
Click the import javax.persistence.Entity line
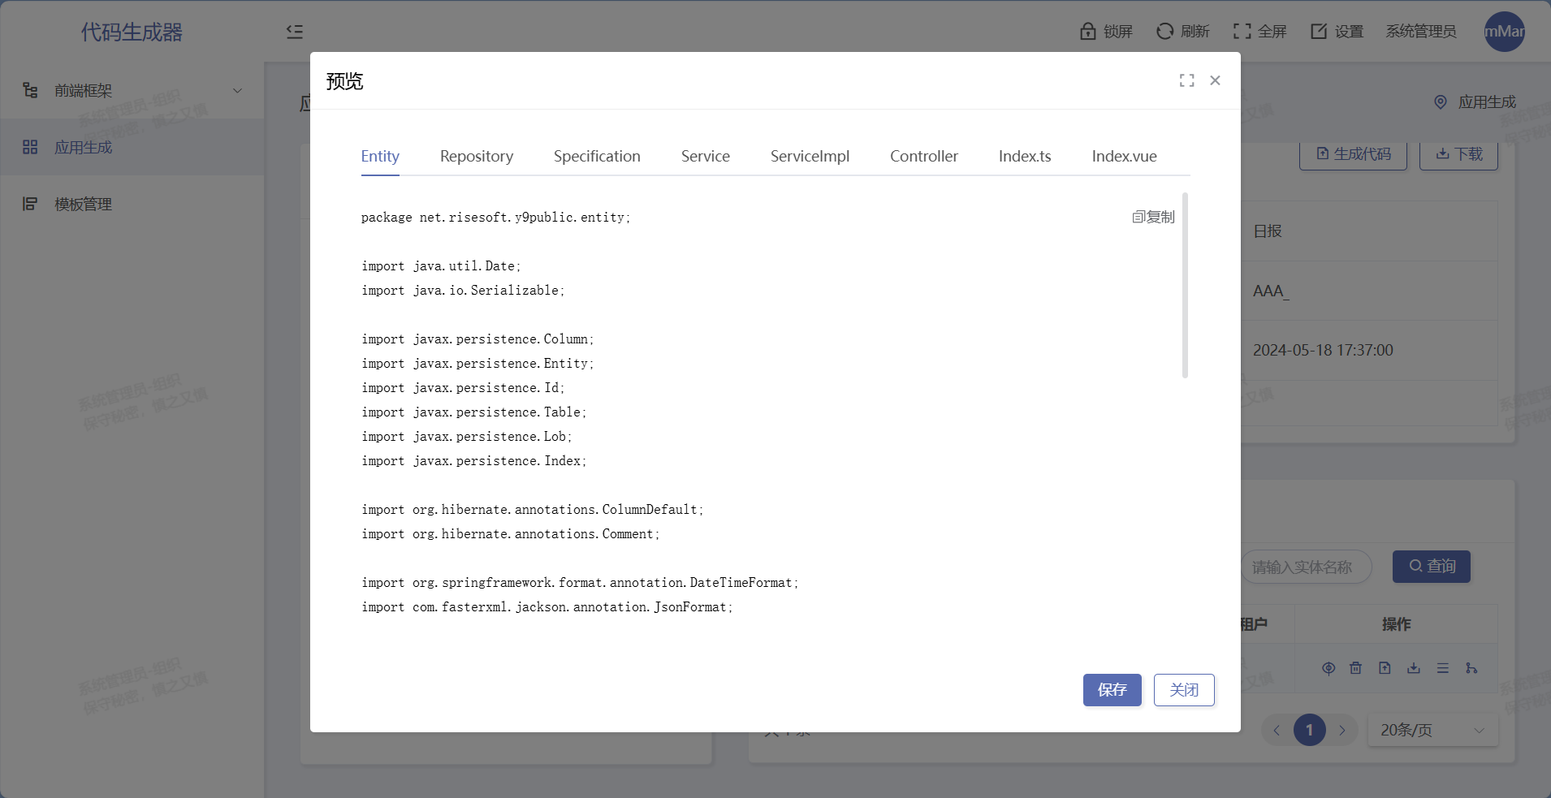click(x=477, y=364)
